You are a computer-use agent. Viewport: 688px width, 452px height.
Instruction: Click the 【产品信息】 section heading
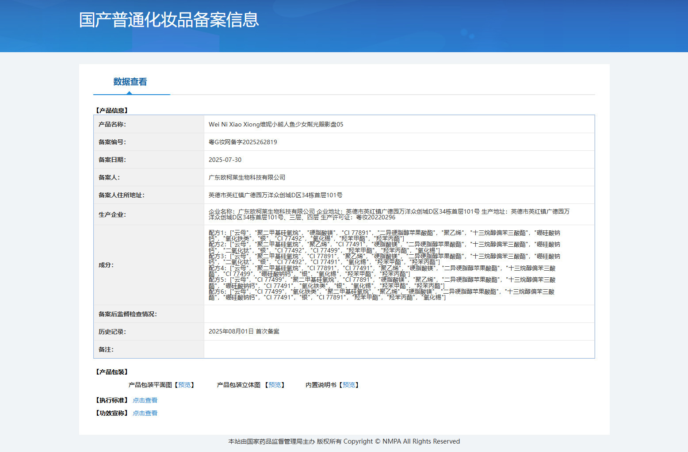click(112, 111)
